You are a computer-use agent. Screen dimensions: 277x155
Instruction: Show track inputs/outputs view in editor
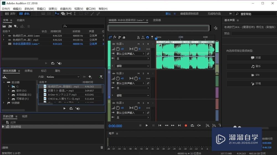tap(110, 37)
